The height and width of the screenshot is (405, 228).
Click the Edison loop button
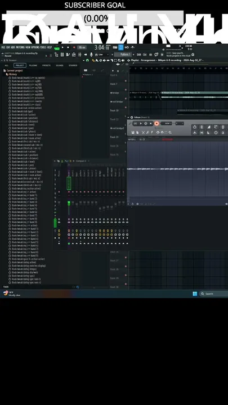click(x=135, y=123)
